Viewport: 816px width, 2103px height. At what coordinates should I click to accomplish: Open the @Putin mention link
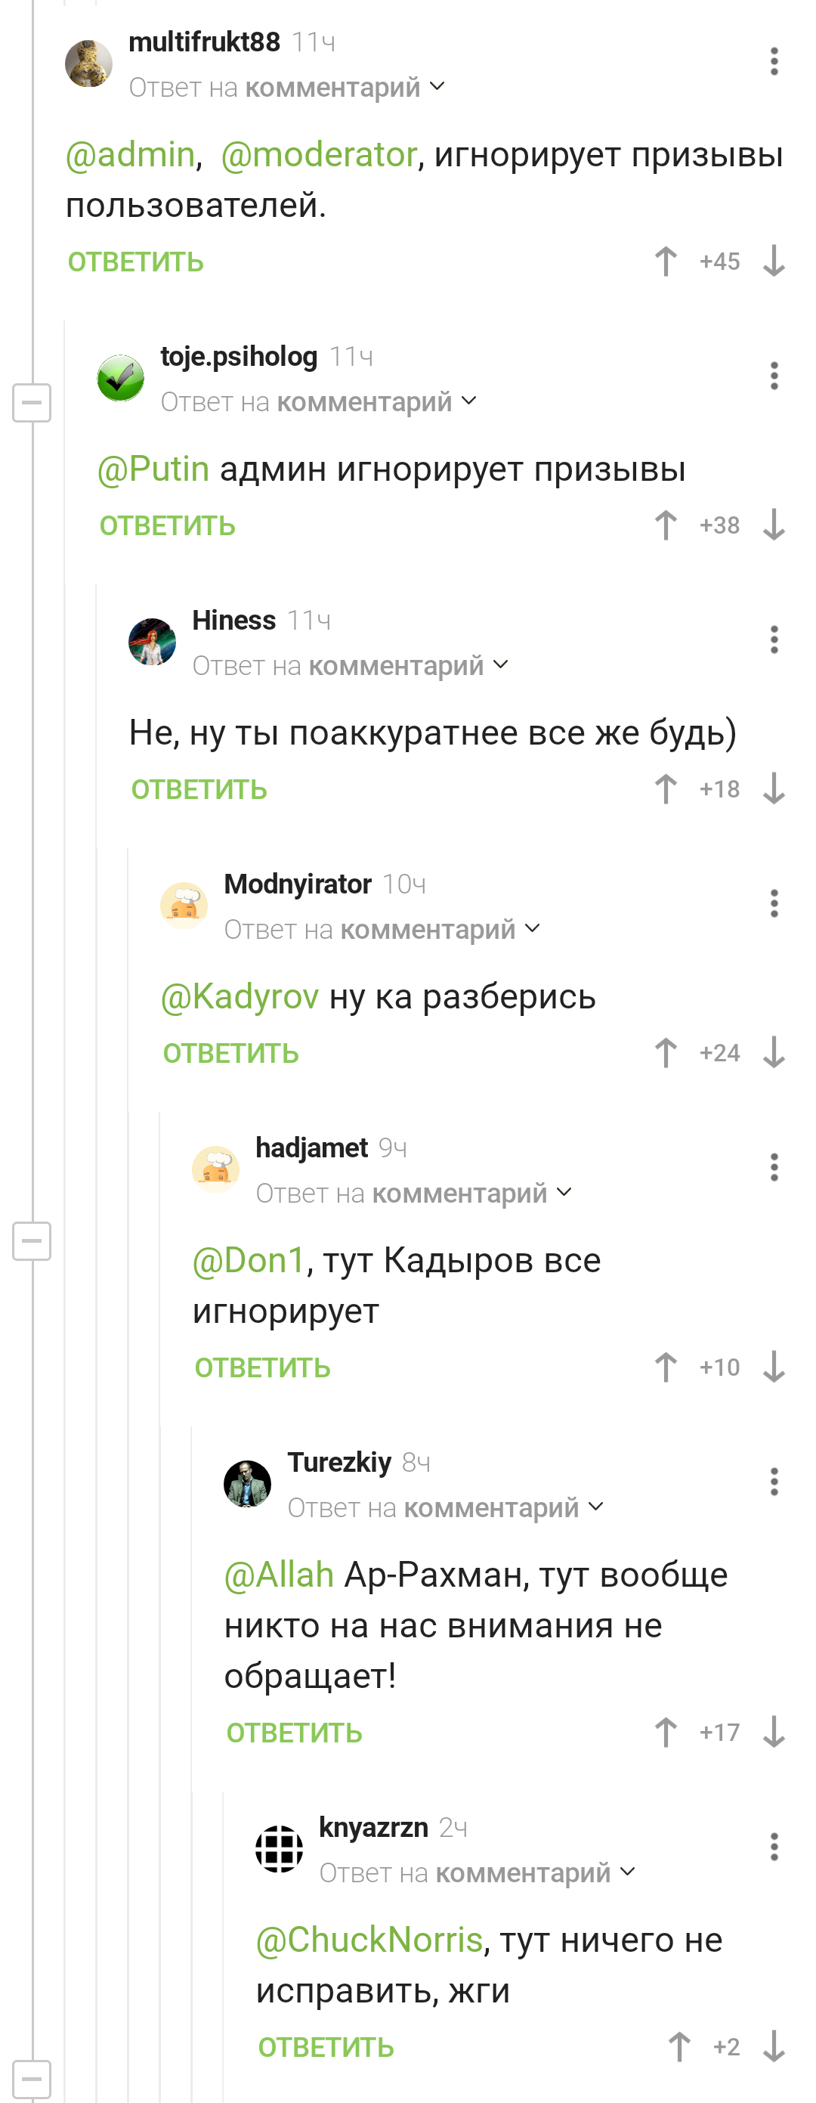click(153, 469)
